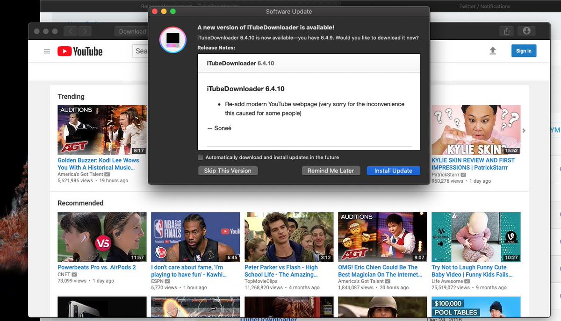Viewport: 561px width, 321px height.
Task: Enable automatically download and install updates
Action: 200,157
